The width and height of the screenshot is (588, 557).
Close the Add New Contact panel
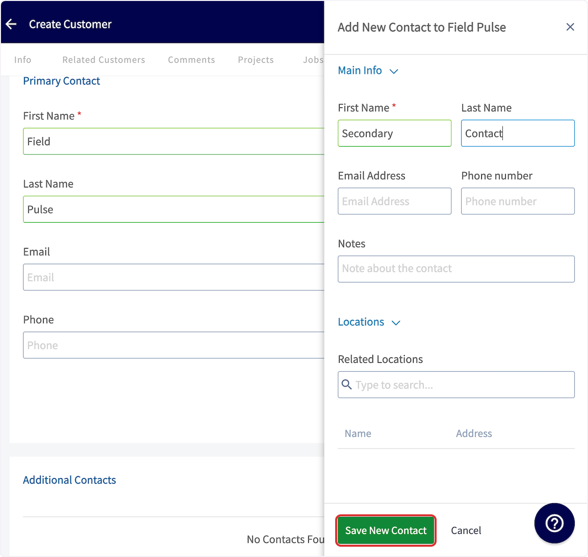coord(570,27)
